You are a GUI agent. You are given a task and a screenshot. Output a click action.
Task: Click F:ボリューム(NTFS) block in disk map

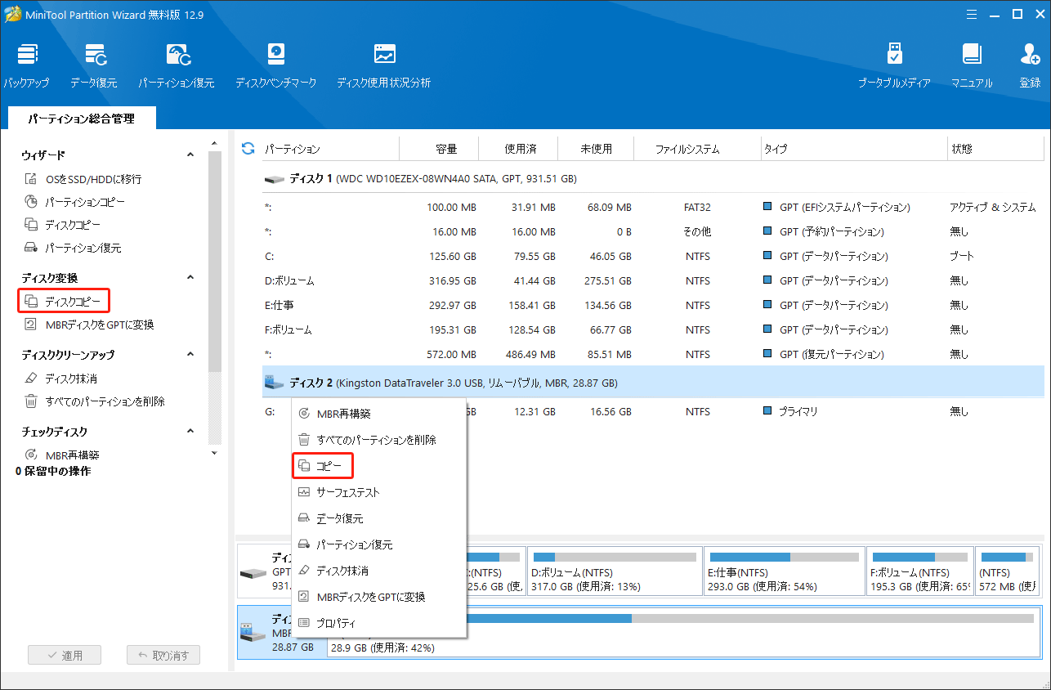tap(920, 571)
